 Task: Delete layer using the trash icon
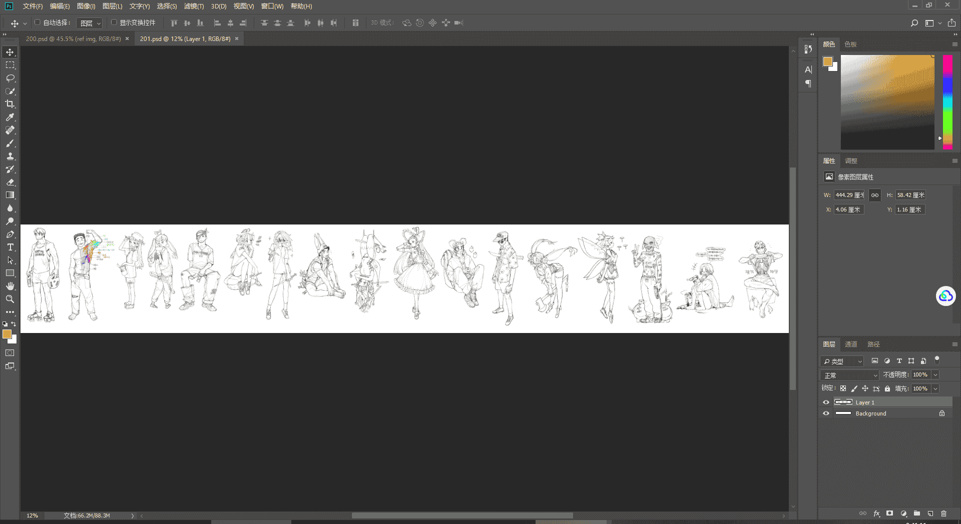[x=943, y=513]
